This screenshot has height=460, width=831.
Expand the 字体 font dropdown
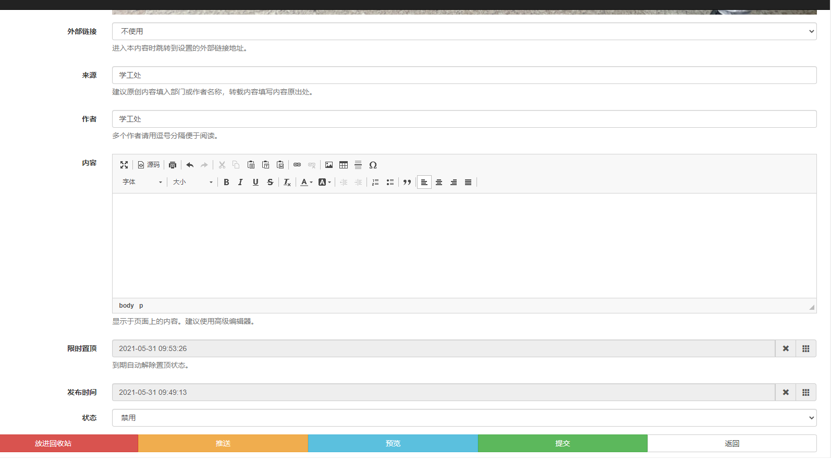(x=142, y=182)
